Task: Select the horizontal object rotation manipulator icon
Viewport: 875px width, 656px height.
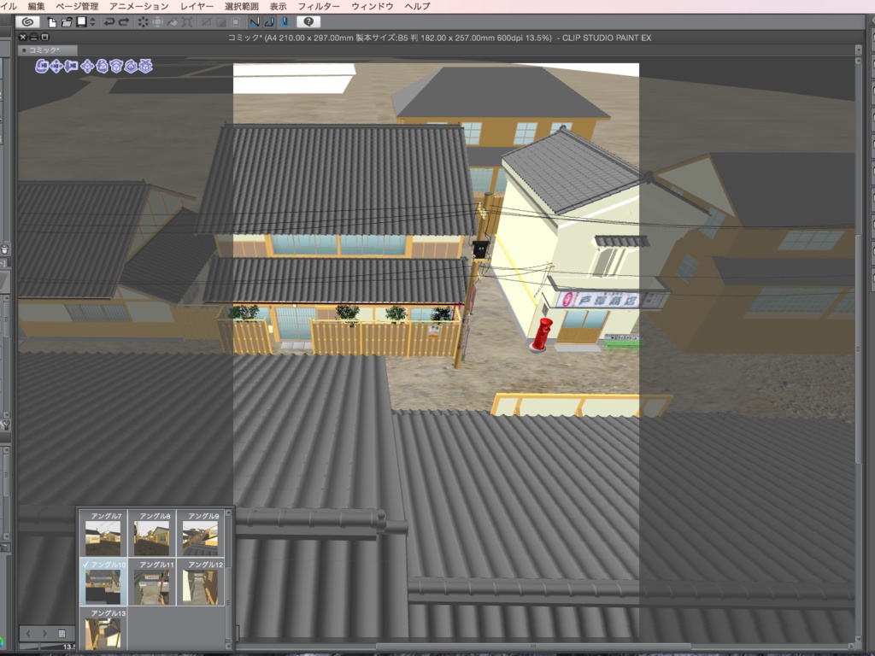Action: [x=116, y=67]
